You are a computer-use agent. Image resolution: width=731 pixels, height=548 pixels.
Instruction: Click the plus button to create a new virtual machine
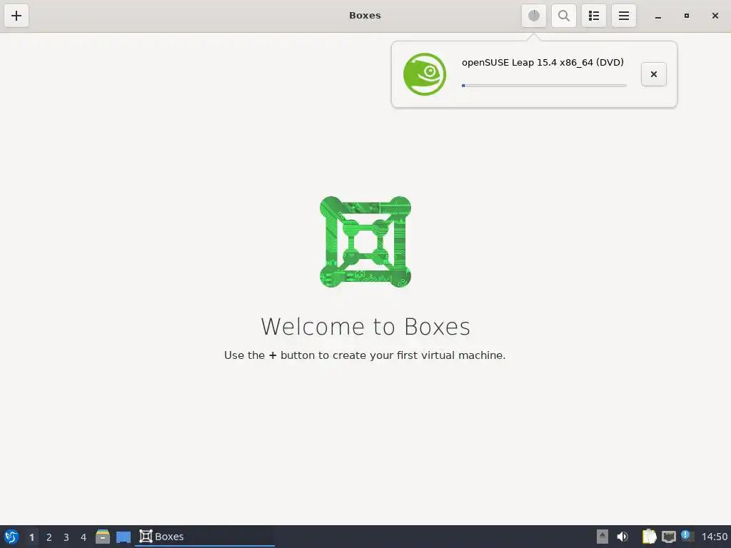pos(16,16)
